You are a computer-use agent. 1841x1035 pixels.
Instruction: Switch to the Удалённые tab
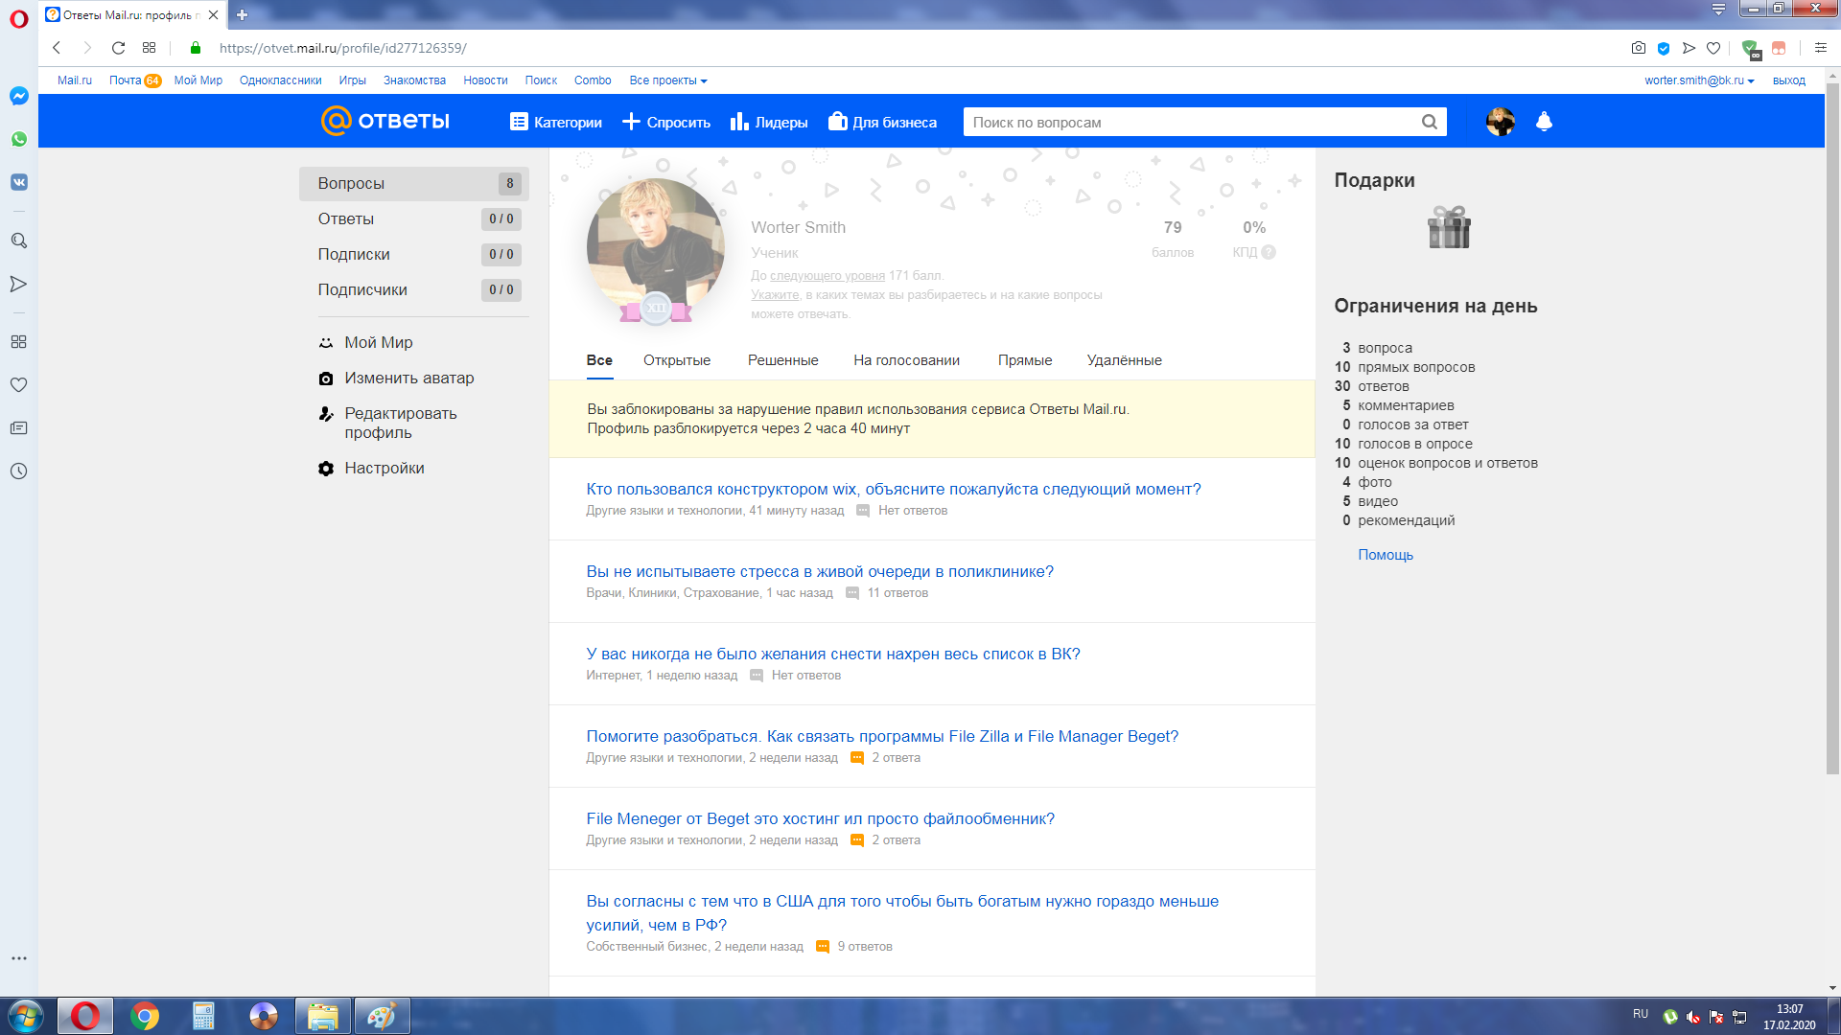coord(1125,360)
